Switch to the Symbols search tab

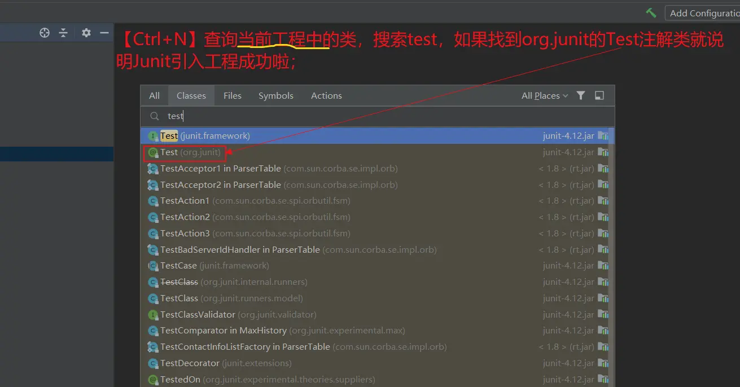tap(276, 95)
